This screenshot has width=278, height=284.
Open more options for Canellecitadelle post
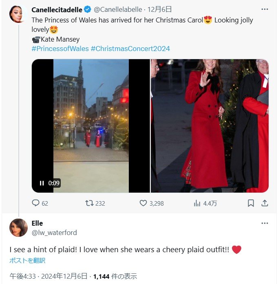pyautogui.click(x=265, y=9)
